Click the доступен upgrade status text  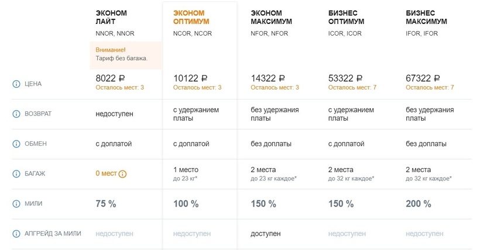point(266,234)
